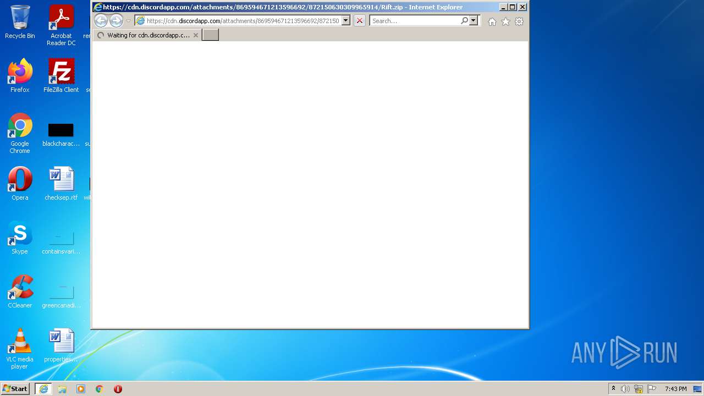Open the properties... Word document icon
This screenshot has height=396, width=704.
pyautogui.click(x=61, y=345)
